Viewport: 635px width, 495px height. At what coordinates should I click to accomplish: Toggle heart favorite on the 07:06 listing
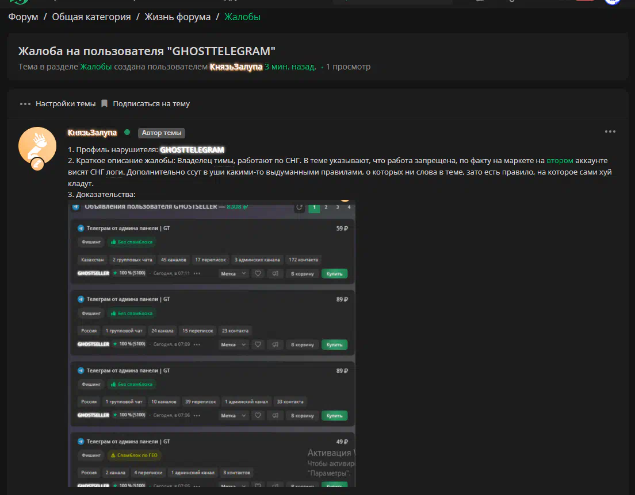[x=258, y=416]
